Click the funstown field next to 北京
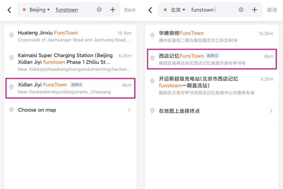This screenshot has width=283, height=189. click(202, 10)
